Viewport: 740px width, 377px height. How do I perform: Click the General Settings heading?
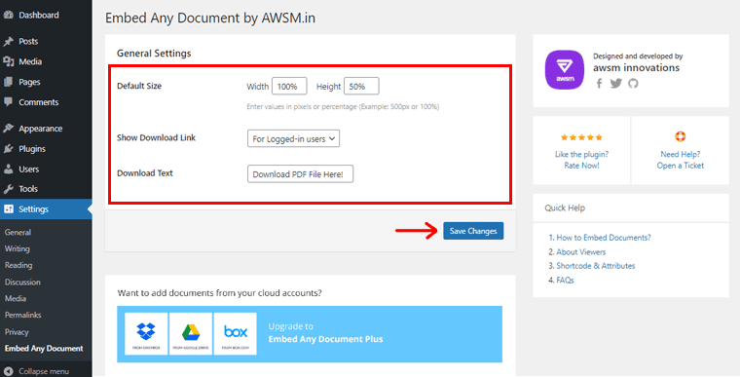coord(154,54)
